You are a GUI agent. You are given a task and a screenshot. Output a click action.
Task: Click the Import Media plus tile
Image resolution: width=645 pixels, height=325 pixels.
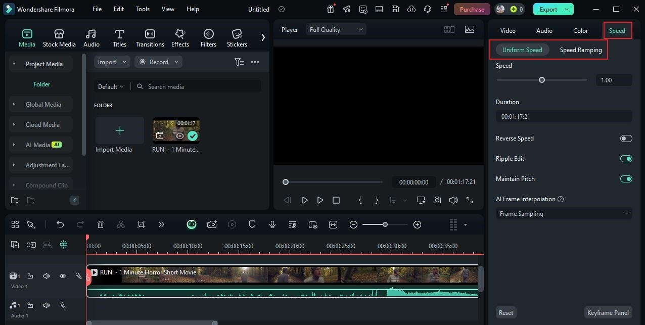(120, 131)
